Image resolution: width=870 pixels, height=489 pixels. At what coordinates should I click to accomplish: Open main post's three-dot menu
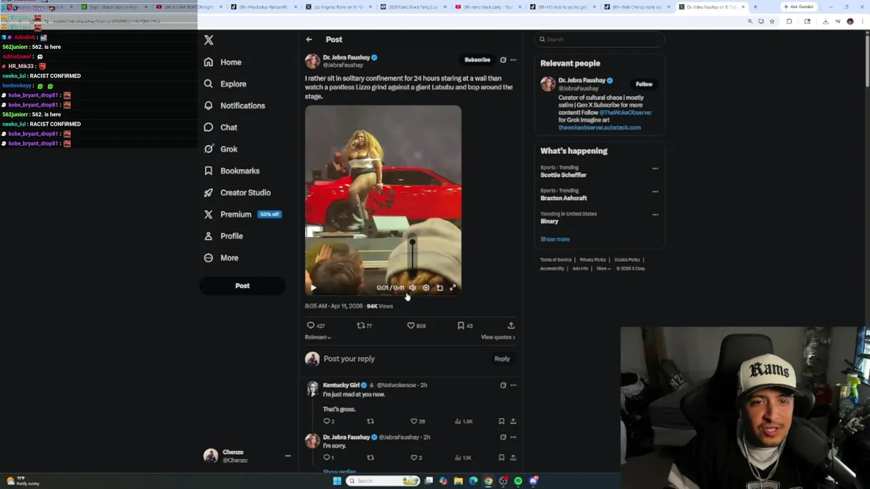(x=513, y=60)
